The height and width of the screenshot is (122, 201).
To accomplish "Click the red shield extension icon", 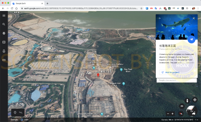I will tap(165, 8).
